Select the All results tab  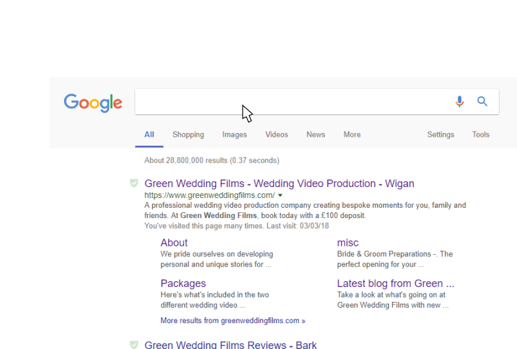click(x=149, y=135)
